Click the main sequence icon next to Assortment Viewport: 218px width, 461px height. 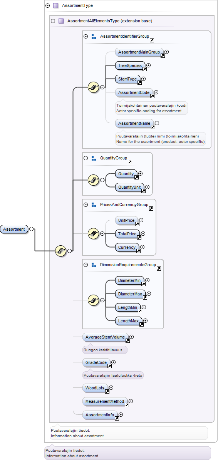pyautogui.click(x=61, y=251)
